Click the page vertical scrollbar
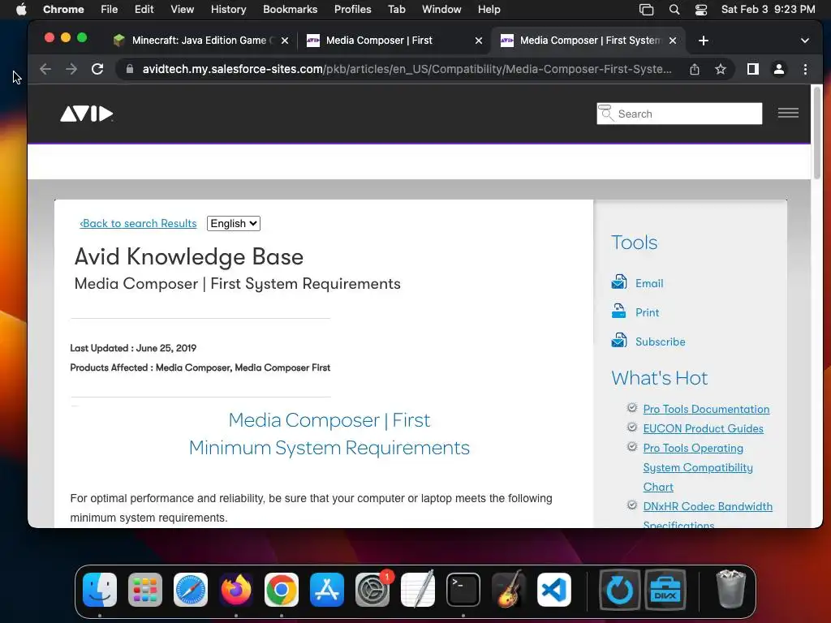The image size is (831, 623). coord(817,134)
